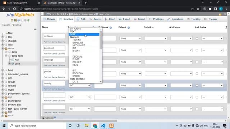230x129 pixels.
Task: Share this page via the address bar icon
Action: 193,9
